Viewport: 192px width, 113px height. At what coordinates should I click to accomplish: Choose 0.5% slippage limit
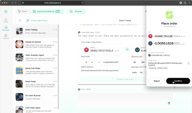click(135, 73)
